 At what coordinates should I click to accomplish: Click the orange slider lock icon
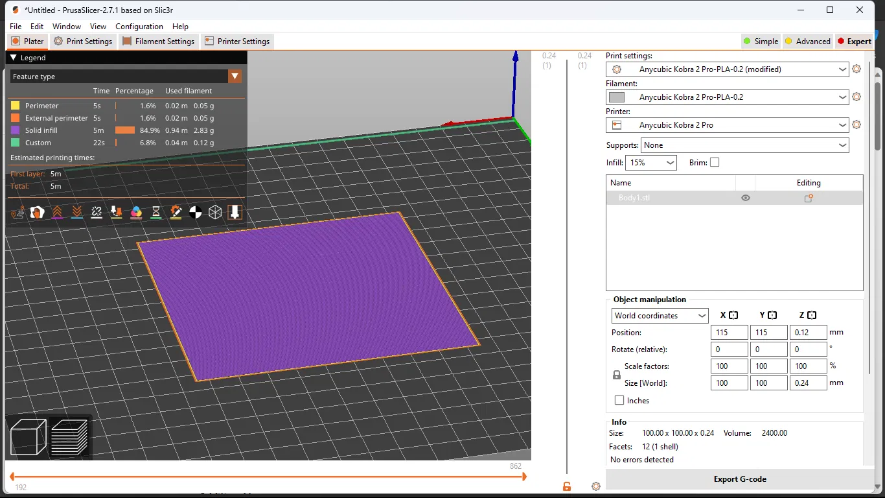coord(567,486)
